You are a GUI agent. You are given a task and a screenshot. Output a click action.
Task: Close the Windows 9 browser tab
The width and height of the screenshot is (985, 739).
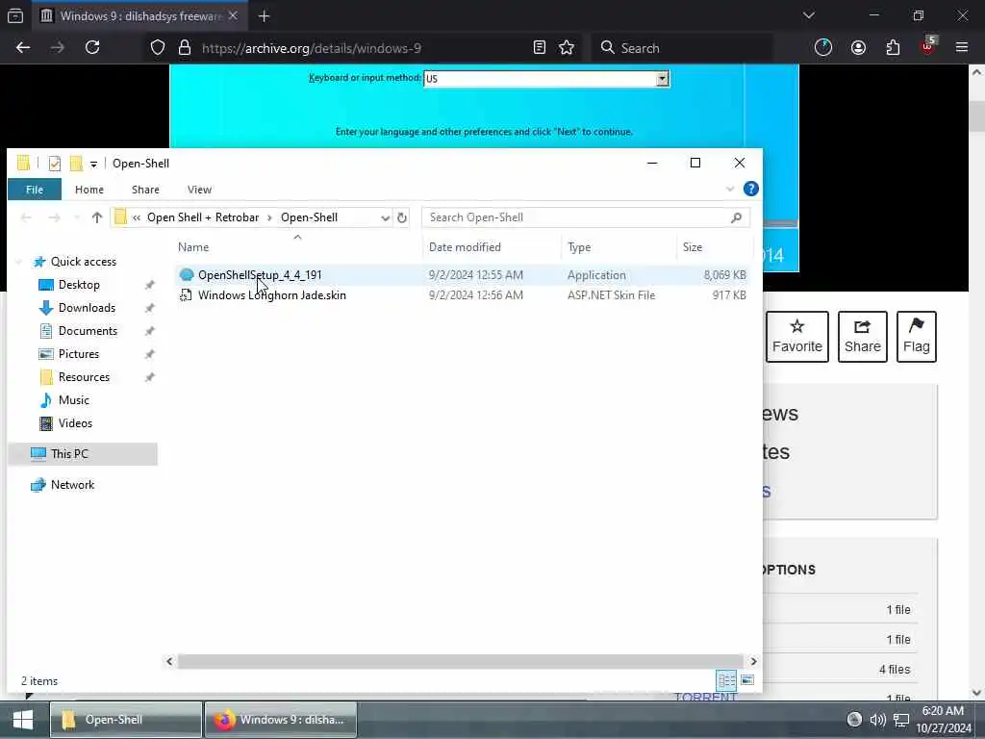click(233, 15)
